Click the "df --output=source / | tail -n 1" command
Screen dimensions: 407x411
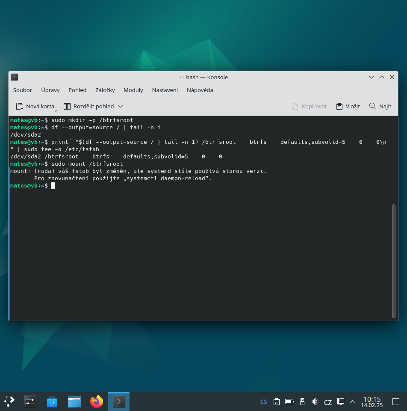(x=106, y=128)
